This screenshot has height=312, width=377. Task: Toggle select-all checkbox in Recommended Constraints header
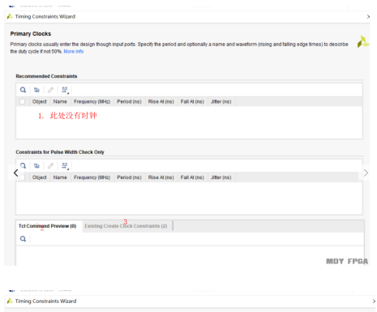click(22, 101)
